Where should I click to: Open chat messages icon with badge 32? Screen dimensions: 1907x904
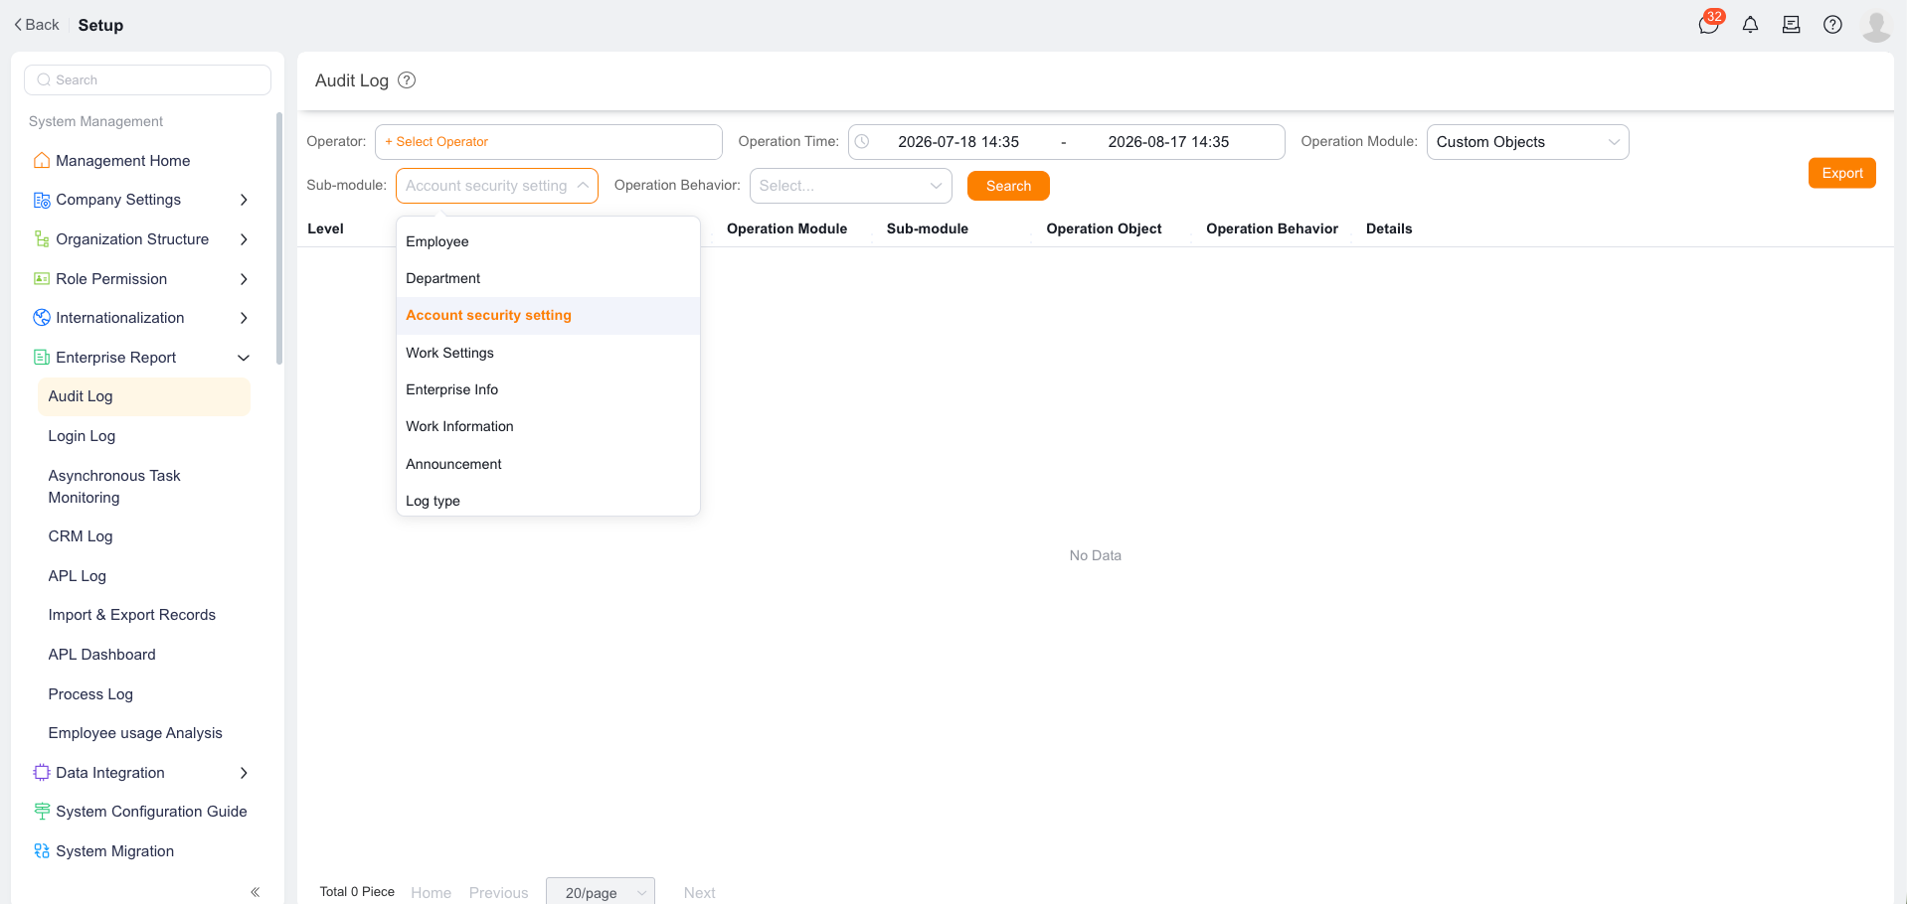(x=1709, y=25)
